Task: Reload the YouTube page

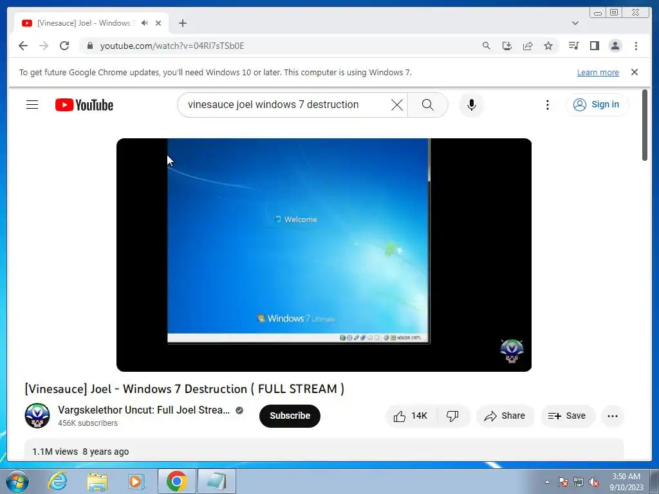Action: point(64,46)
